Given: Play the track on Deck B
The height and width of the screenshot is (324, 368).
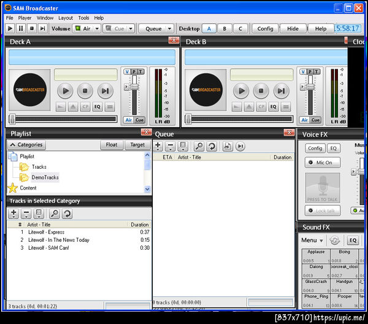Looking at the screenshot, I should pos(241,91).
